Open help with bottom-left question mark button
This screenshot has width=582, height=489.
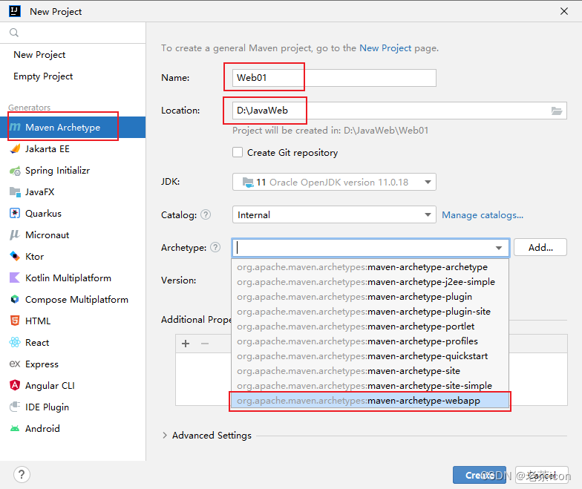click(22, 475)
